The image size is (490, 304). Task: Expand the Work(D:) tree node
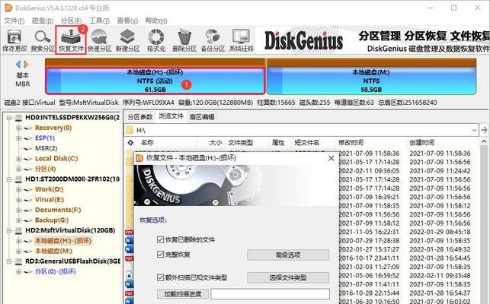point(19,189)
